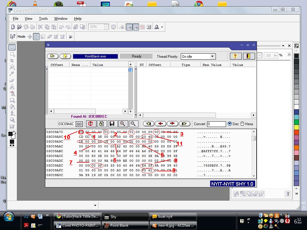
Task: Click the hand pointing right button
Action: tap(184, 124)
